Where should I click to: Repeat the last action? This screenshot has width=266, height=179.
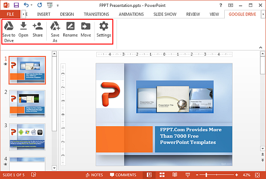click(39, 5)
